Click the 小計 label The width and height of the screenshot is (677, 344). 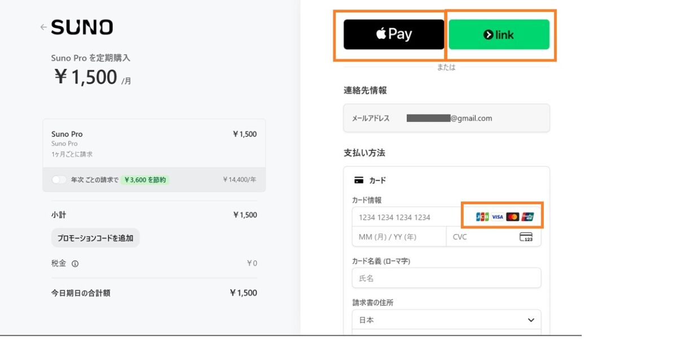(59, 215)
